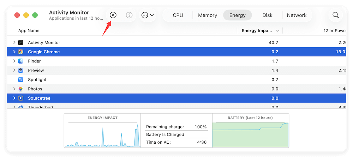Open the search magnifier in toolbar
The image size is (353, 158).
pyautogui.click(x=335, y=15)
